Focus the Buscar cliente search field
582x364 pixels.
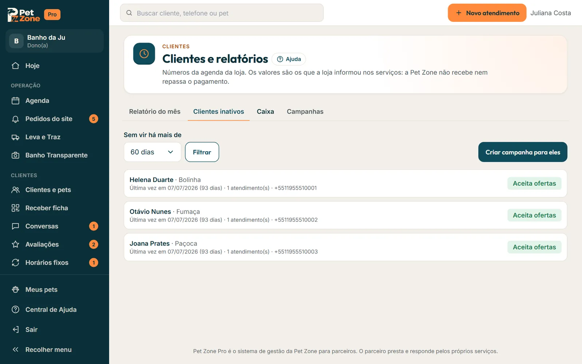coord(222,13)
